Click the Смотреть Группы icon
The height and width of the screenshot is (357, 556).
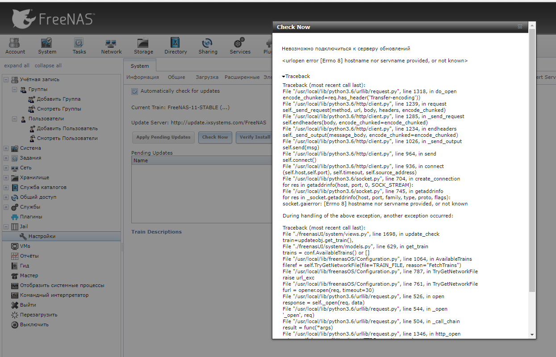point(32,109)
